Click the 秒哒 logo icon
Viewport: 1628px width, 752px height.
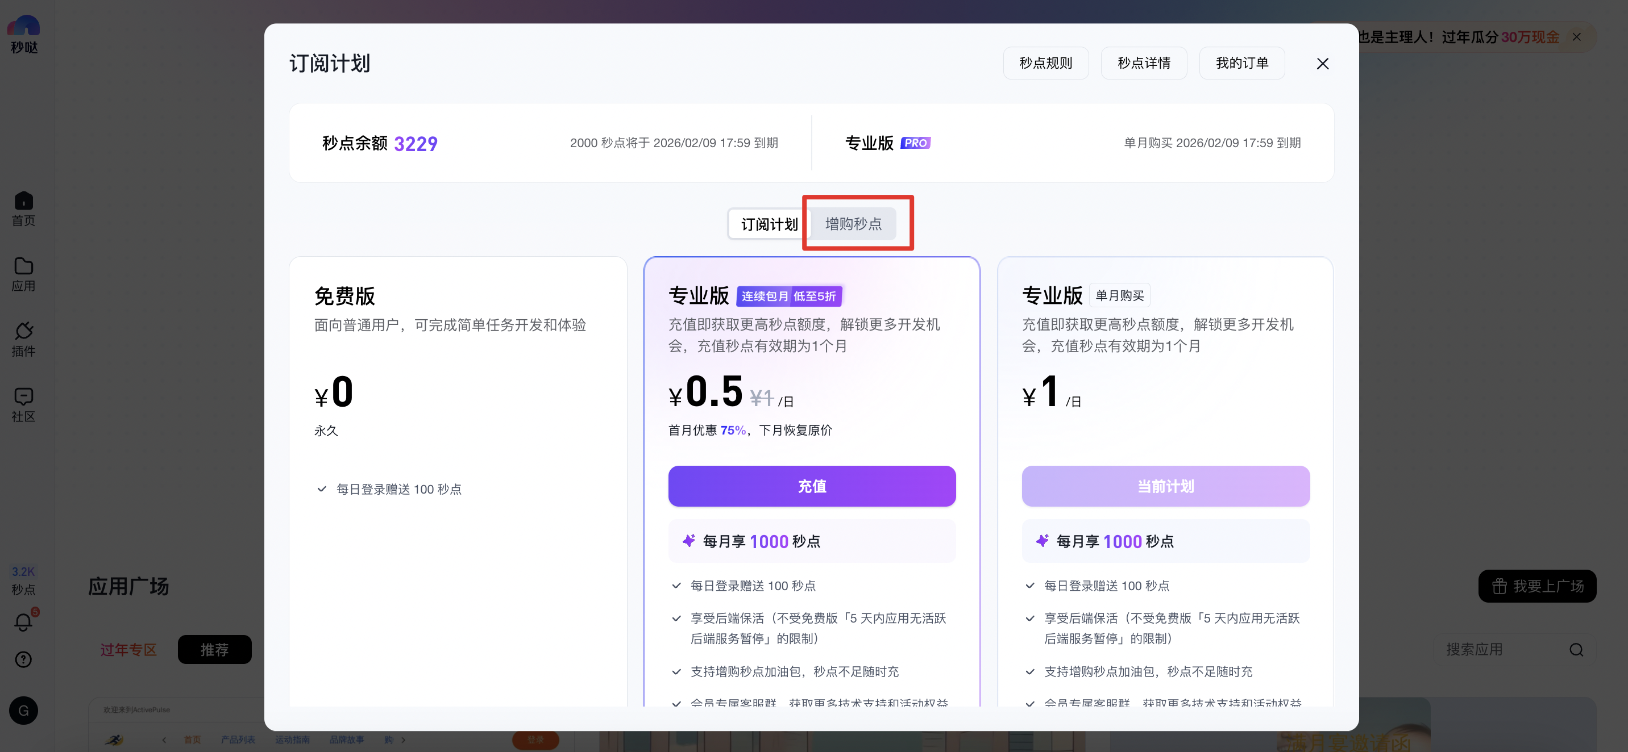(23, 27)
